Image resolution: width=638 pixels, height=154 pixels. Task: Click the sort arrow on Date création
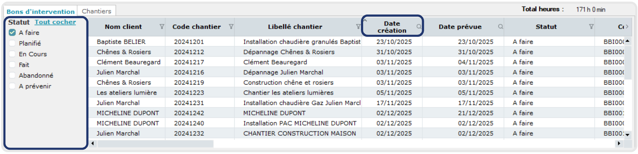coord(365,20)
